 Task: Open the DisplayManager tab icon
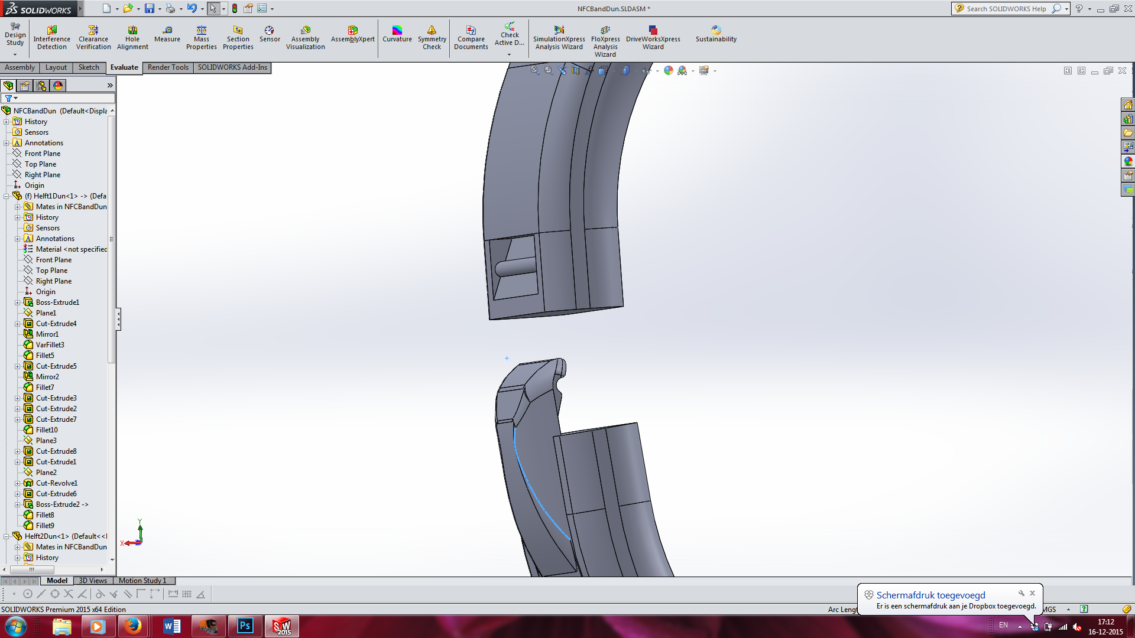(x=58, y=86)
